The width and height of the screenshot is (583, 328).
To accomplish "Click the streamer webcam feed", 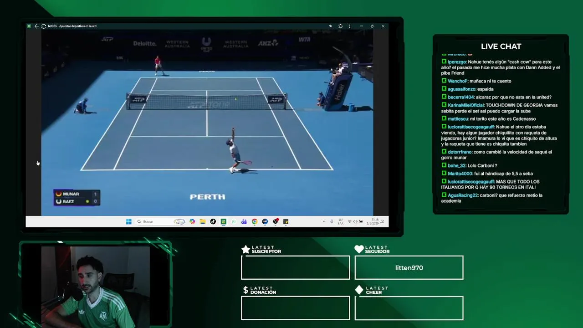I will click(95, 286).
